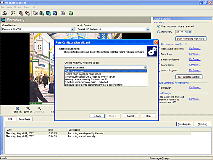Viewport: 213px width, 160px height.
Task: Click the blue monitor broadcast toolbar icon
Action: tap(48, 13)
